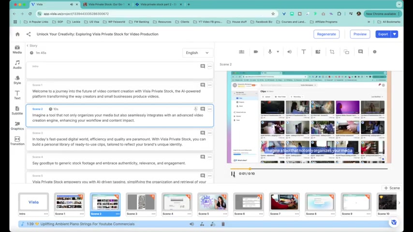Open the Graphics panel

coord(17,126)
